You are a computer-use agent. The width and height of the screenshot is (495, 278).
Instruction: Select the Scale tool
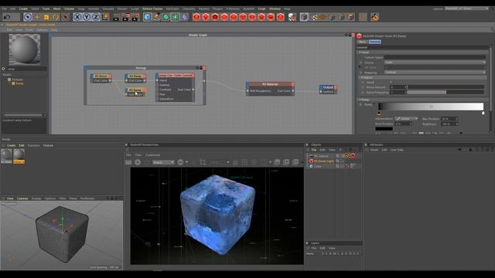[x=46, y=17]
